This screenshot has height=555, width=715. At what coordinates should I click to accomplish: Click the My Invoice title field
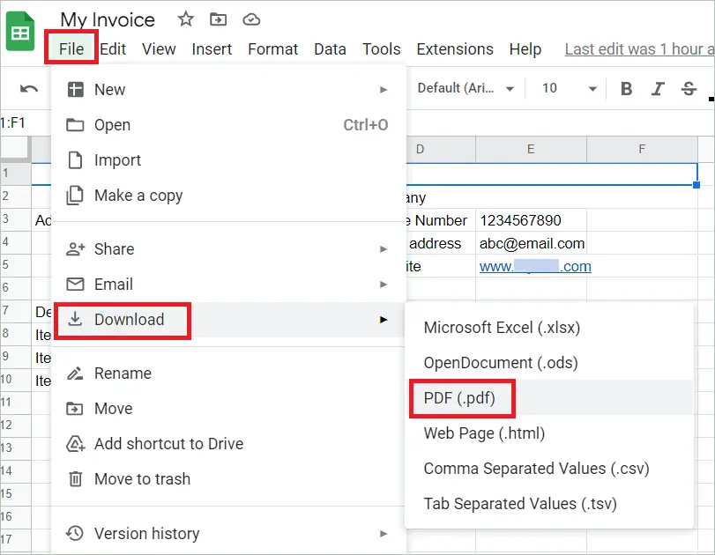click(106, 19)
